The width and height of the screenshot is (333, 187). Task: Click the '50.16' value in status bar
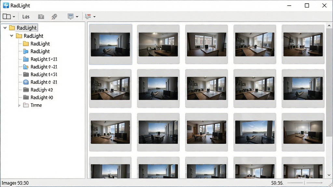277,183
